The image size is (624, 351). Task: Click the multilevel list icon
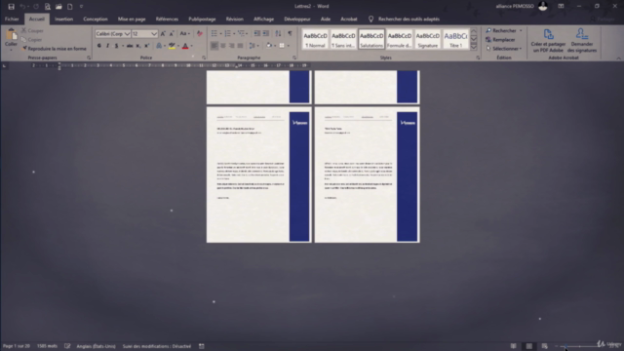[x=241, y=33]
